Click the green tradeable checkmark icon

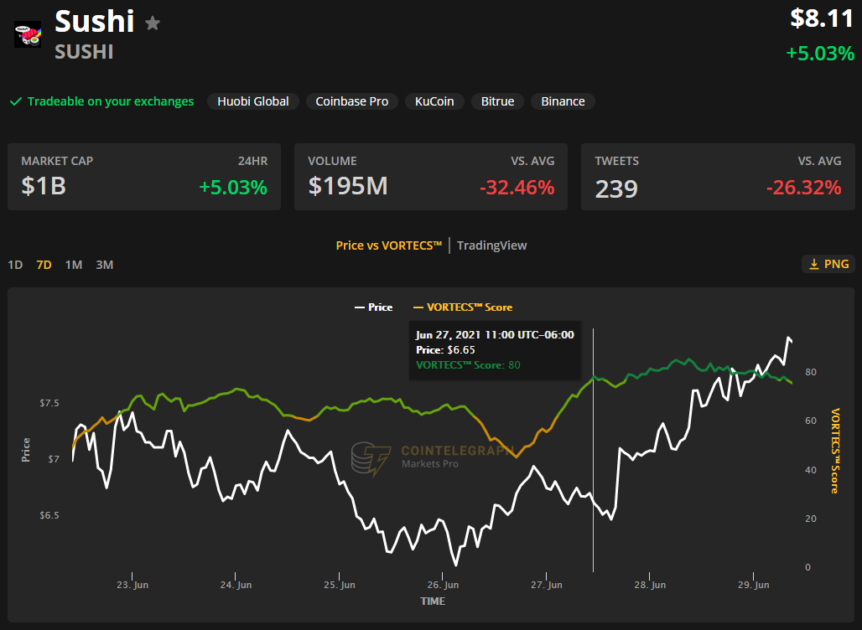pos(15,101)
